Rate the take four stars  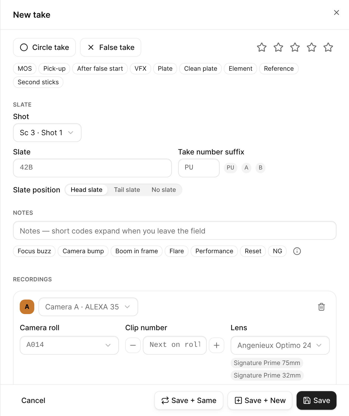click(312, 47)
